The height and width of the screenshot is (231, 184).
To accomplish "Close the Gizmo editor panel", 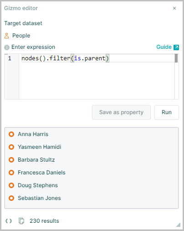I will pyautogui.click(x=174, y=8).
